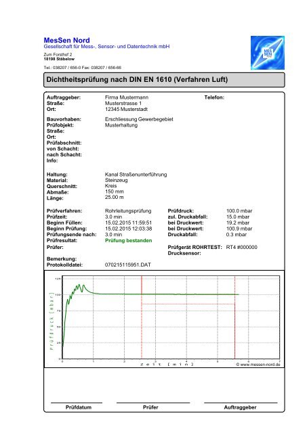Click the Prüfdatum signature line
Image resolution: width=307 pixels, height=433 pixels.
[x=77, y=403]
